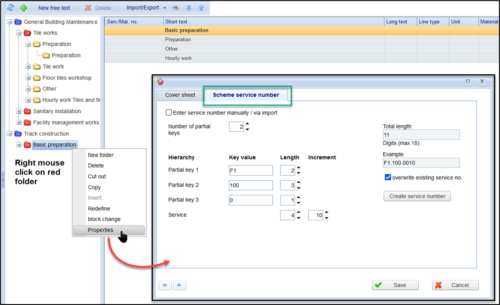Screen dimensions: 500x305
Task: Uncheck 'overwrite existing service no.'
Action: click(x=388, y=177)
